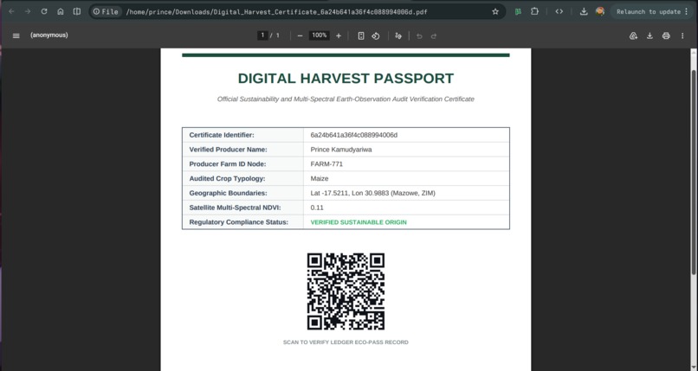Click the NDVI value 0.11
The width and height of the screenshot is (698, 371).
pos(317,208)
